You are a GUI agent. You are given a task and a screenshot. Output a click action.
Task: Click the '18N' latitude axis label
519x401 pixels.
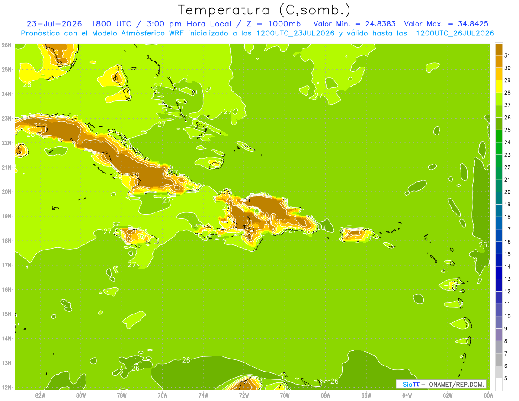[x=6, y=241]
